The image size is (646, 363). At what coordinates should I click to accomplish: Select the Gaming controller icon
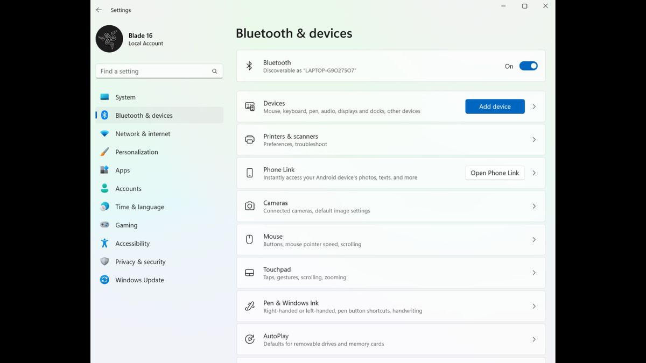[x=104, y=225]
